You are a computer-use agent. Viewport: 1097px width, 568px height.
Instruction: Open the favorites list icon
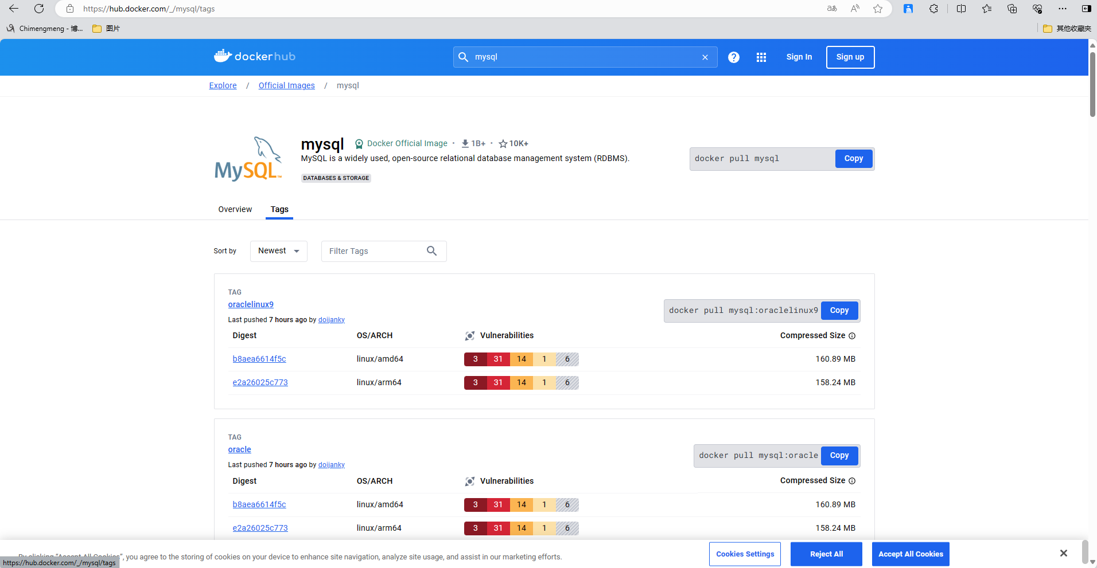coord(987,9)
